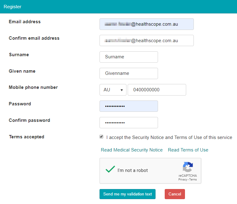
Task: Click the Confirm email address field
Action: pyautogui.click(x=146, y=41)
